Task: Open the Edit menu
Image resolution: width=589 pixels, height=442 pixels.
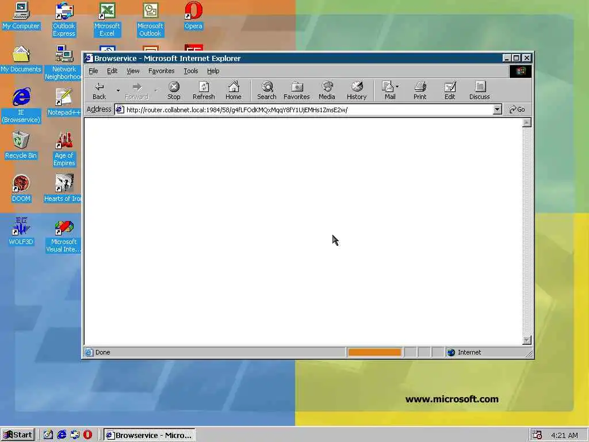Action: (112, 71)
